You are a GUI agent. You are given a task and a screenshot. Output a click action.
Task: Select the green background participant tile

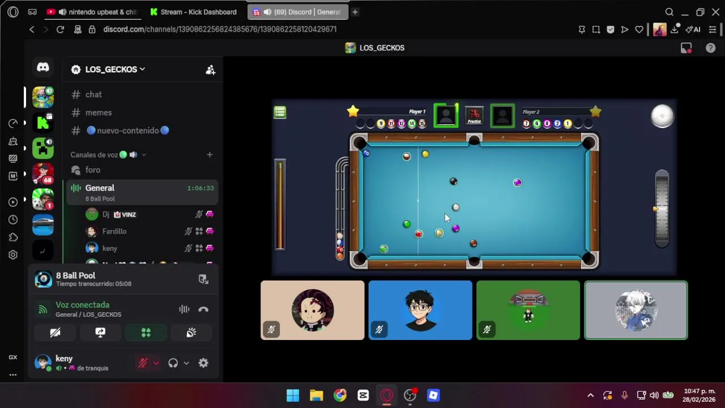pos(528,311)
